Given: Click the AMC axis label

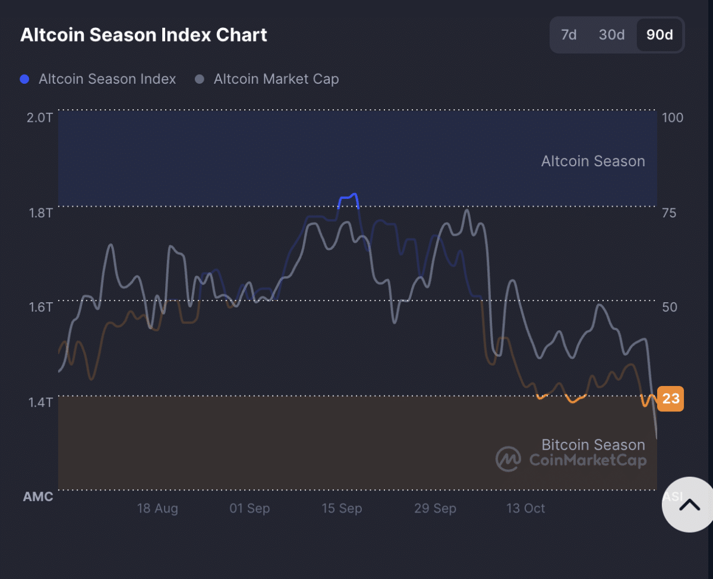Looking at the screenshot, I should [37, 496].
